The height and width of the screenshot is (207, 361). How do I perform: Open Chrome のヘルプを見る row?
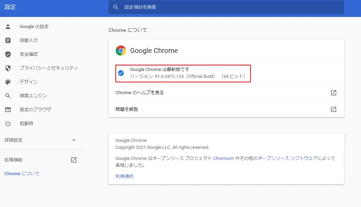(x=226, y=93)
